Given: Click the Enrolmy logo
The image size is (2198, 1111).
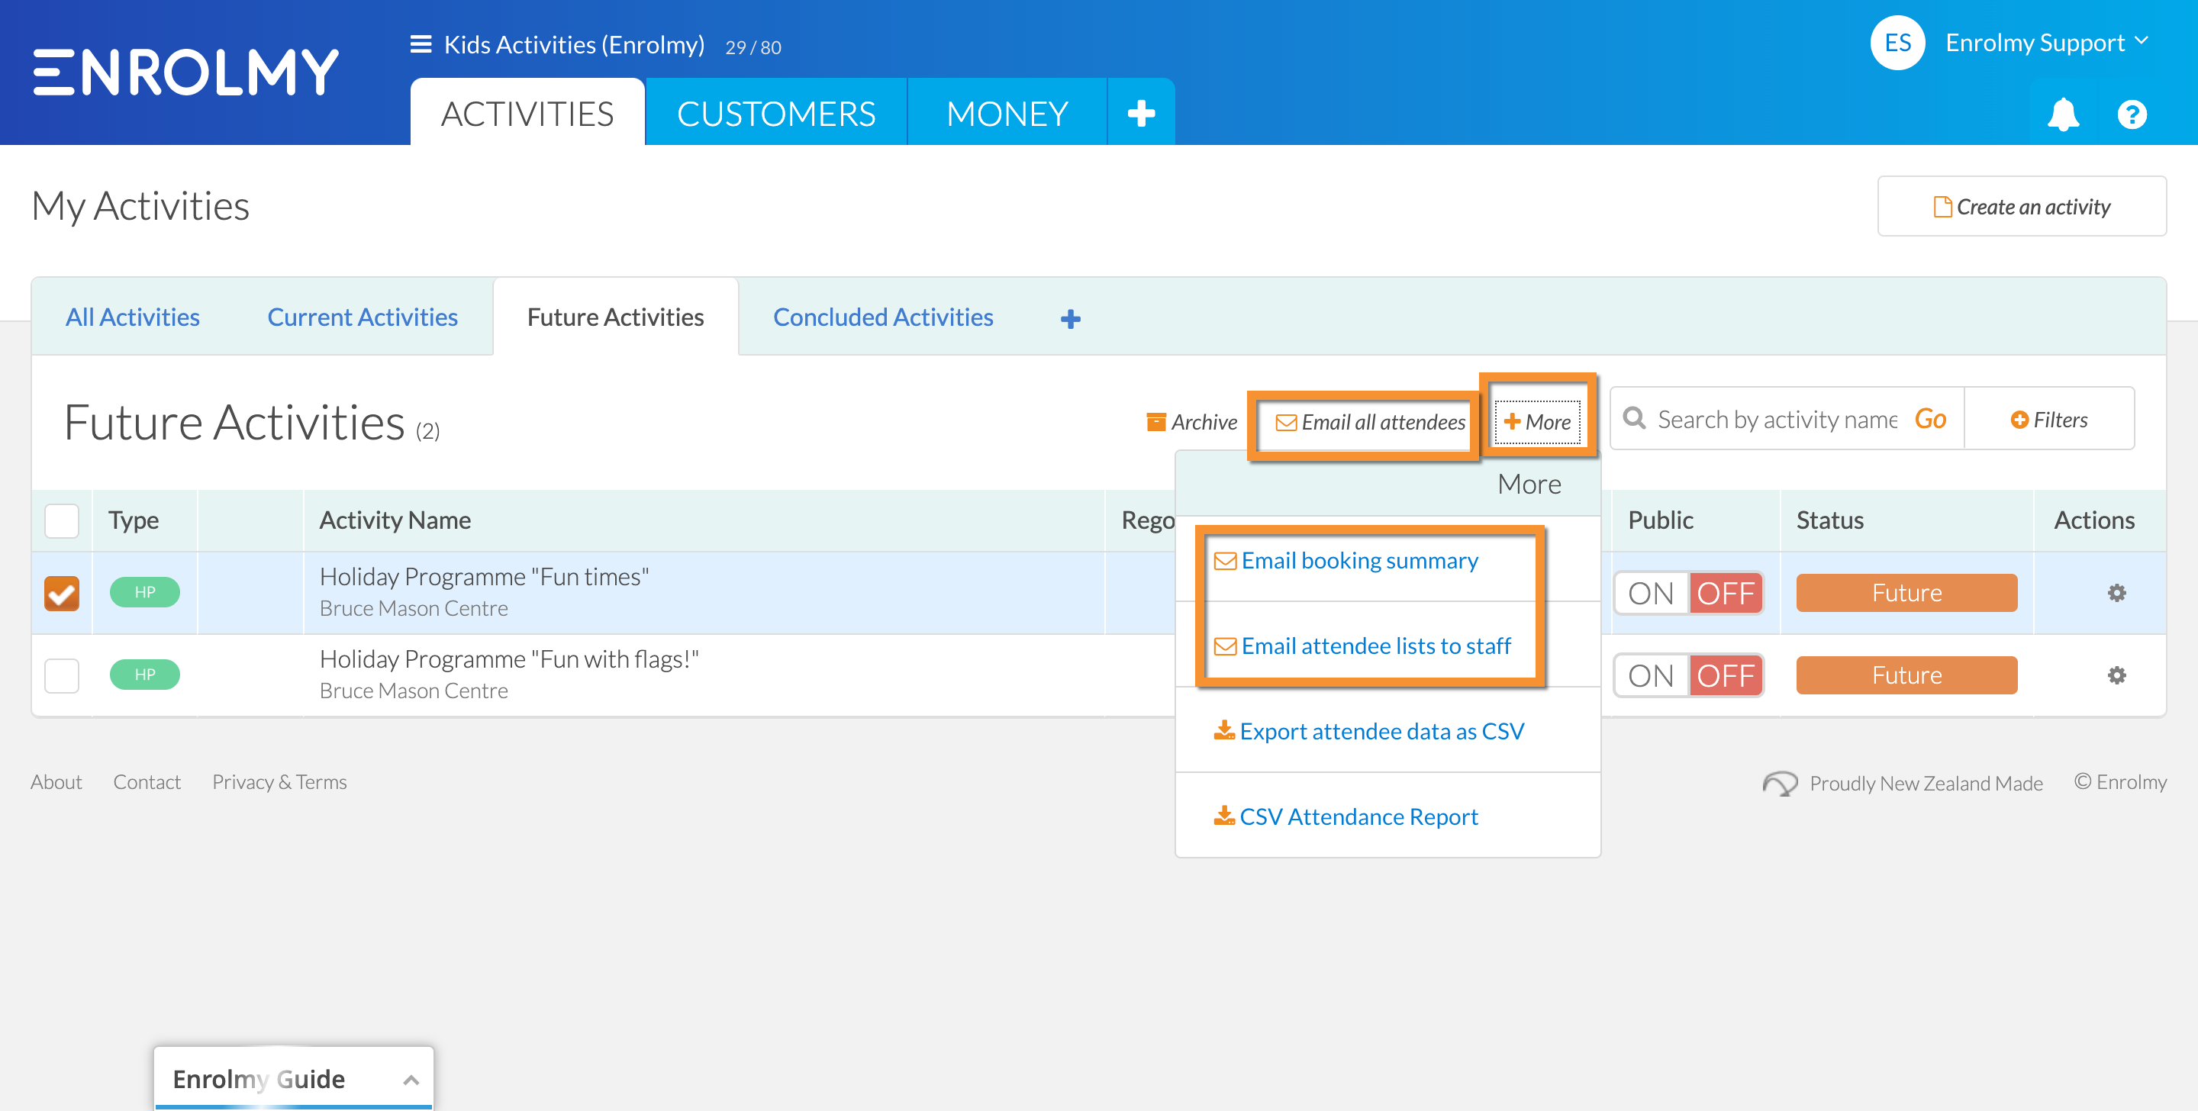Looking at the screenshot, I should coord(186,72).
